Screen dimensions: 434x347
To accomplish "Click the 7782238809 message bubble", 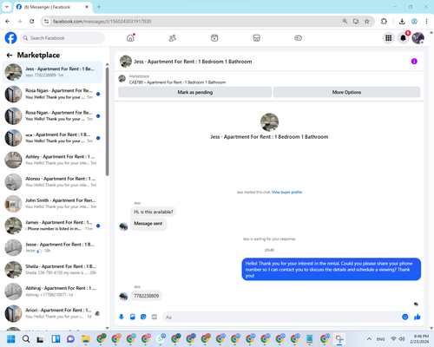I will tap(146, 296).
